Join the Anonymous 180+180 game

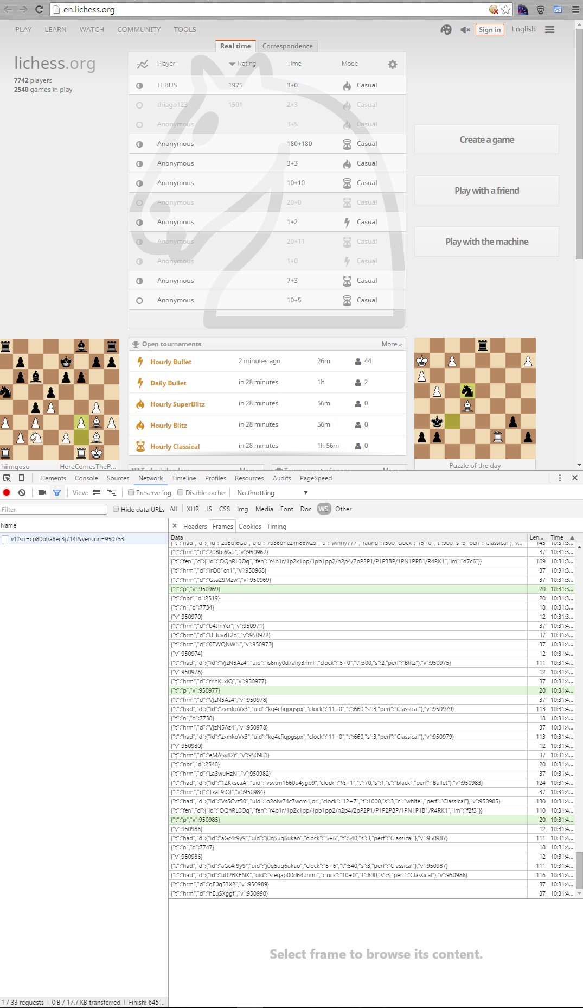pos(267,144)
